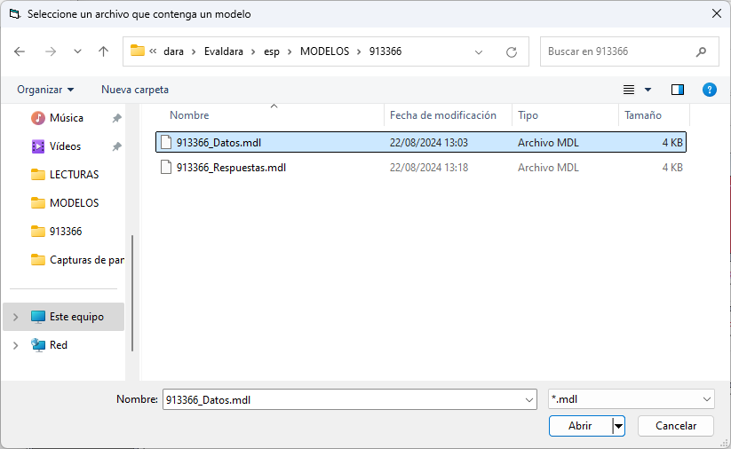The image size is (731, 449).
Task: Click the 913366_Respuestas.mdl file icon
Action: [x=166, y=167]
